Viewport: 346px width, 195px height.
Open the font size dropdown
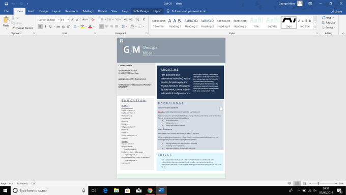[x=68, y=20]
